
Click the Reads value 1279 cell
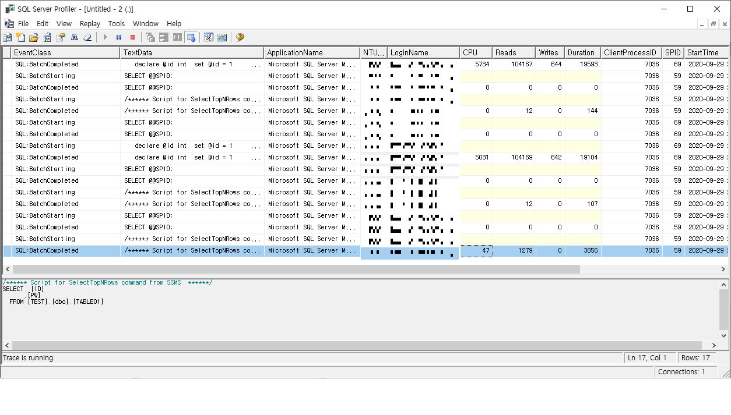(x=514, y=250)
